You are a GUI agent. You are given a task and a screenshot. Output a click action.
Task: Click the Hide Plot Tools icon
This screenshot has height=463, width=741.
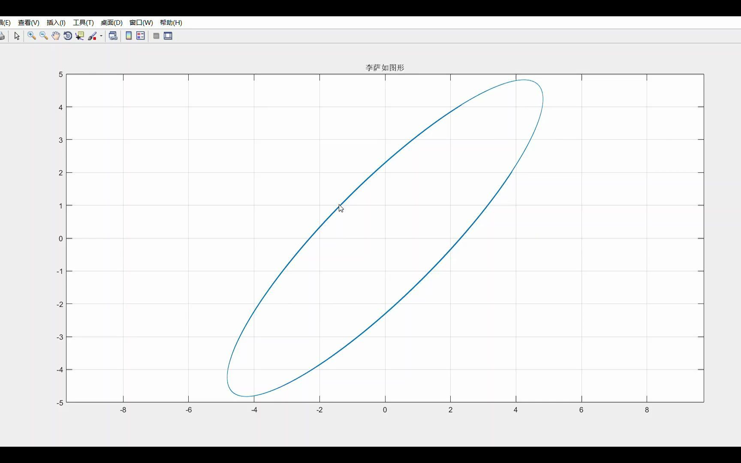(x=156, y=36)
